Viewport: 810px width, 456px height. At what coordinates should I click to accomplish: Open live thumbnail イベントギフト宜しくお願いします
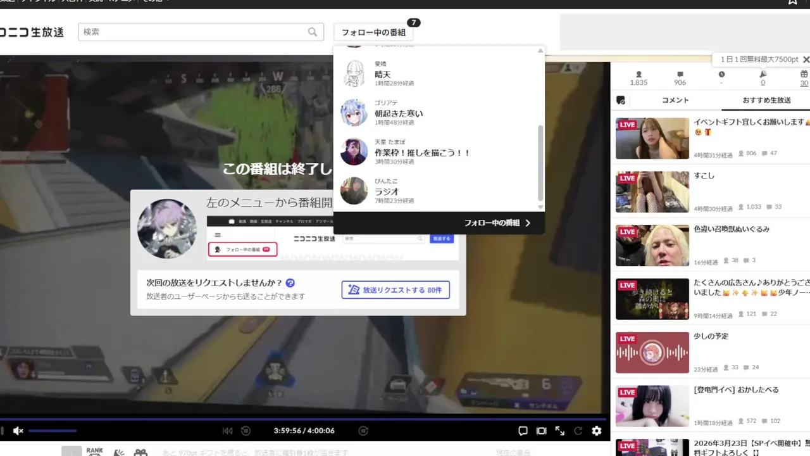click(652, 138)
